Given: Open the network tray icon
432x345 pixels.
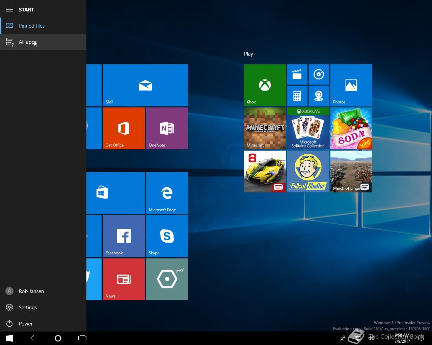Looking at the screenshot, I should tap(358, 338).
